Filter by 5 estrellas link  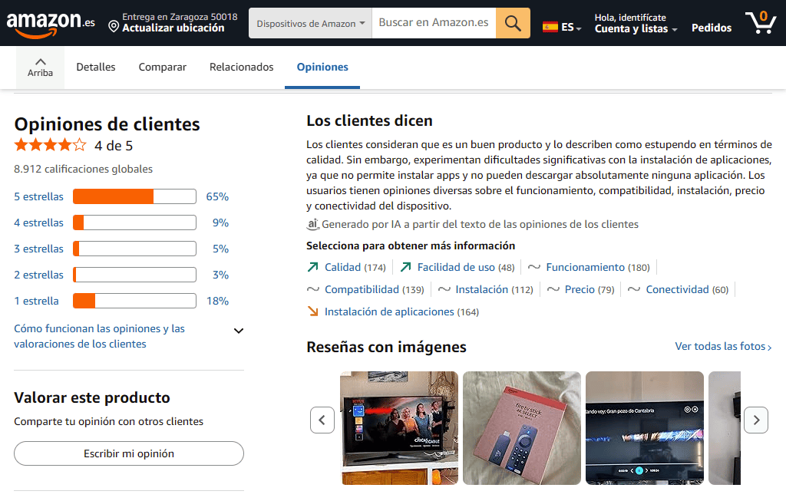38,196
